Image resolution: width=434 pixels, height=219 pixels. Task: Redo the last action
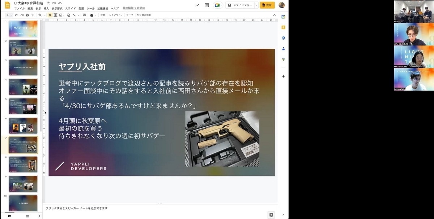(22, 15)
